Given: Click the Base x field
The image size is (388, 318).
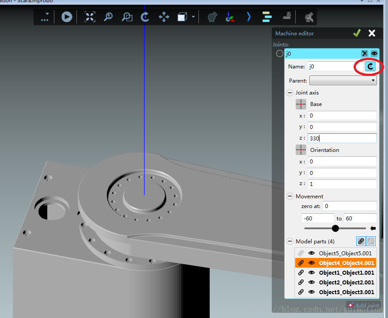Looking at the screenshot, I should (342, 115).
